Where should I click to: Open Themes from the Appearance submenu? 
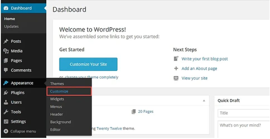coord(57,84)
